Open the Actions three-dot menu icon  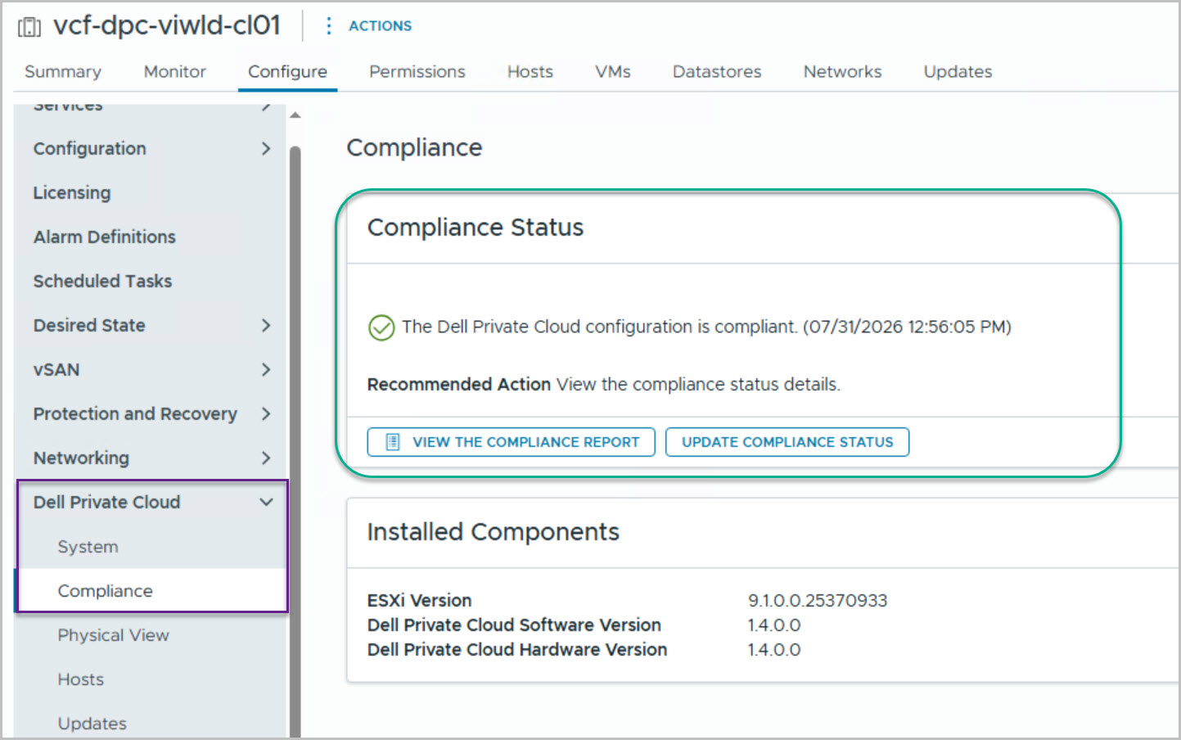(328, 26)
